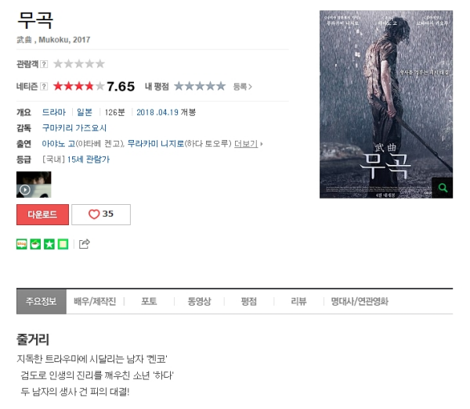Share via Naver cafe cup icon
Image resolution: width=470 pixels, height=409 pixels.
(x=35, y=244)
